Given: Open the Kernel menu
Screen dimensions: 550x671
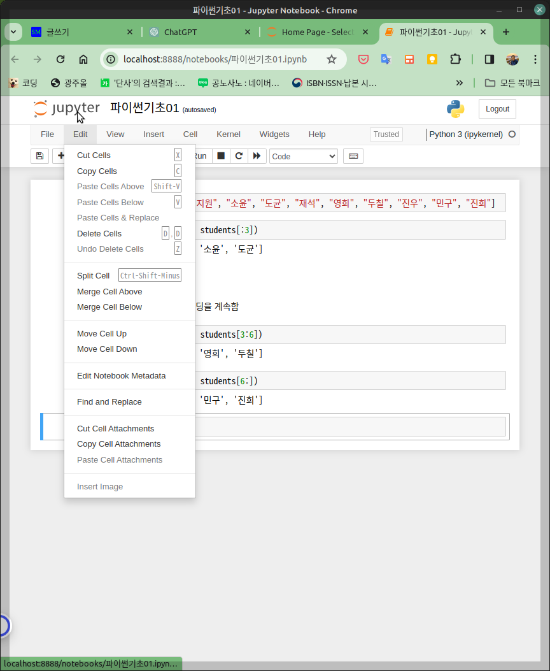Looking at the screenshot, I should (228, 134).
